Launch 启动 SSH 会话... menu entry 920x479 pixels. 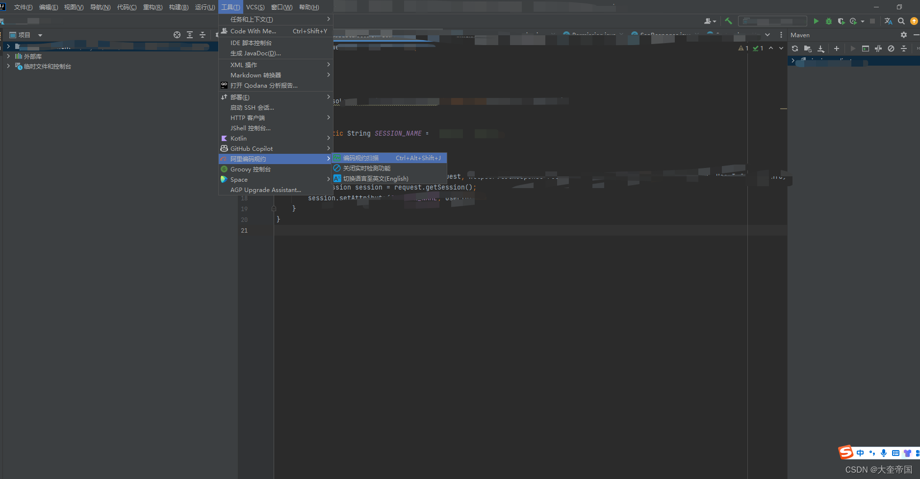[276, 107]
